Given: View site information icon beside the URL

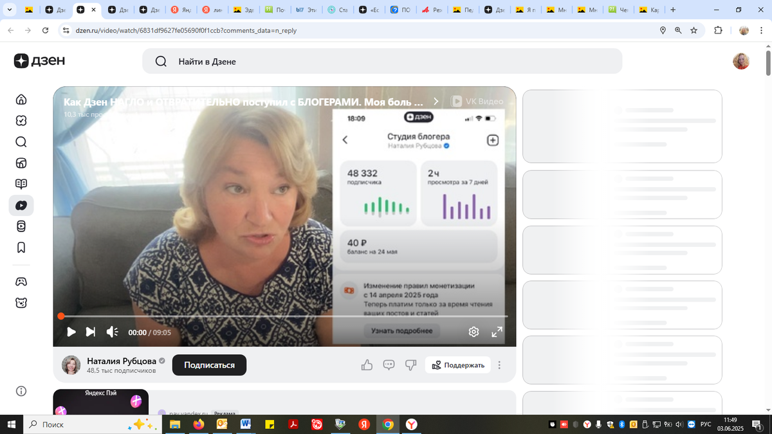Looking at the screenshot, I should pos(65,30).
